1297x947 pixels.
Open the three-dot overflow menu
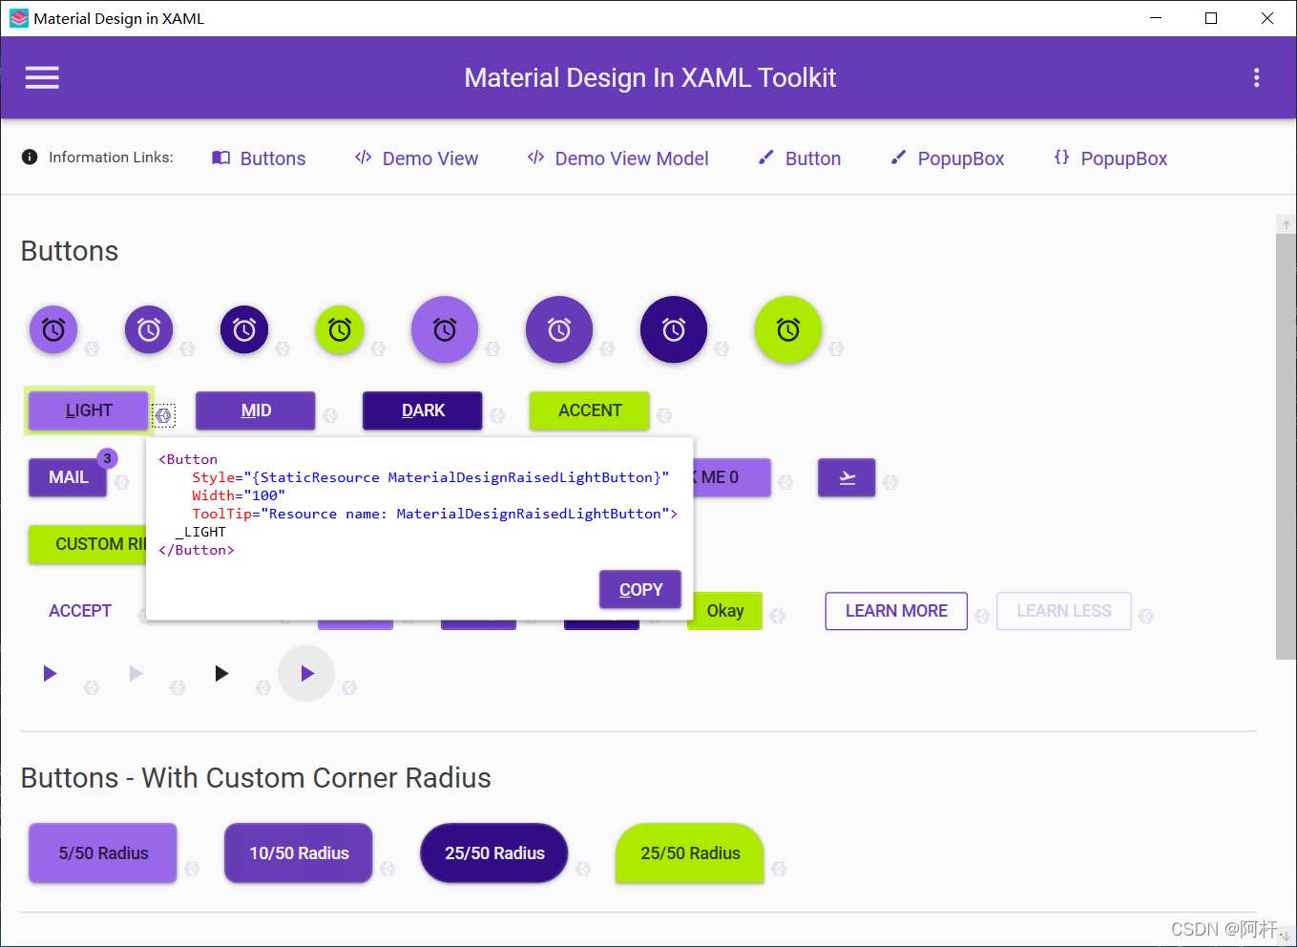(x=1256, y=77)
